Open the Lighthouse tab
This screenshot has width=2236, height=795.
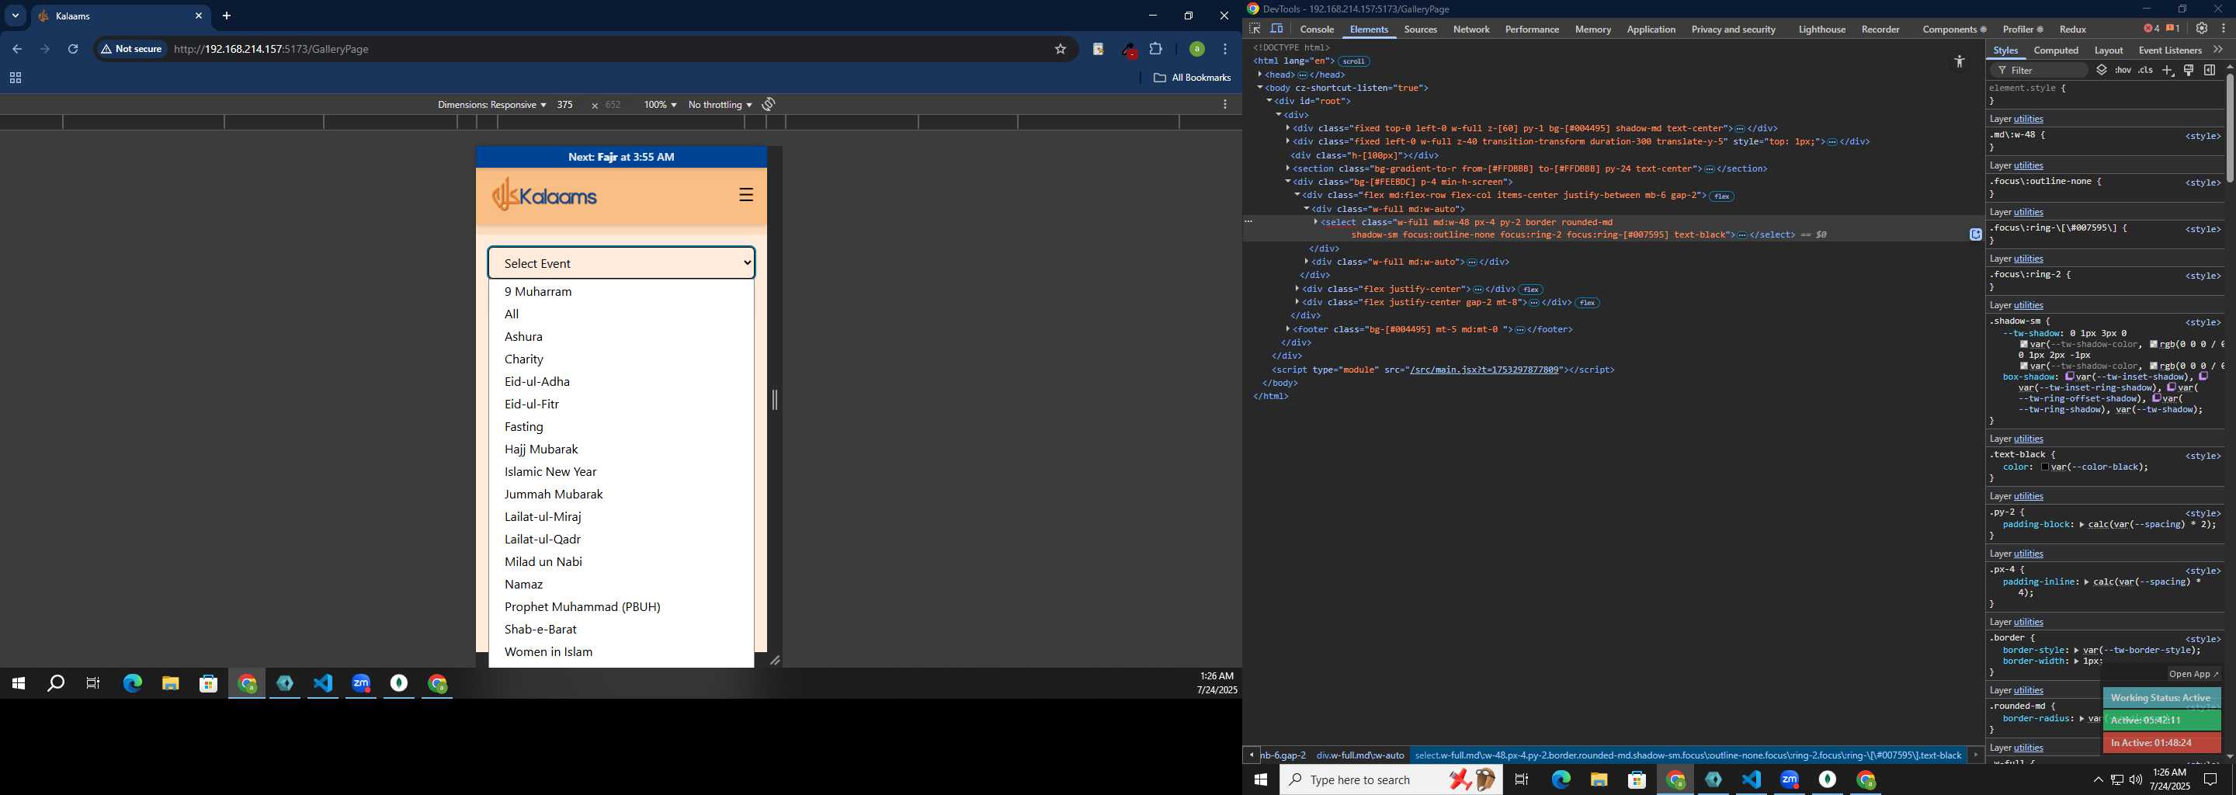tap(1822, 29)
